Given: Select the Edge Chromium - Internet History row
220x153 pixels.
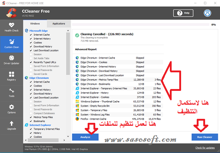Looking at the screenshot, I should point(118,67).
